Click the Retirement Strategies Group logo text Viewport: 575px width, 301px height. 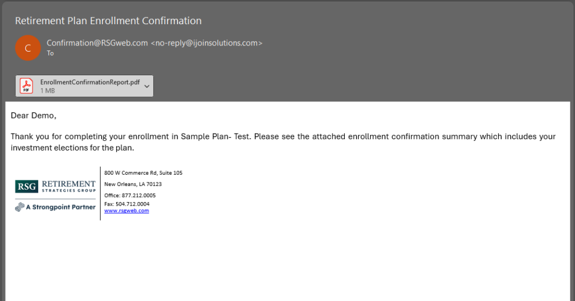click(69, 186)
